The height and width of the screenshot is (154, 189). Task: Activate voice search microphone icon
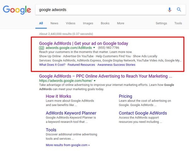click(x=169, y=10)
